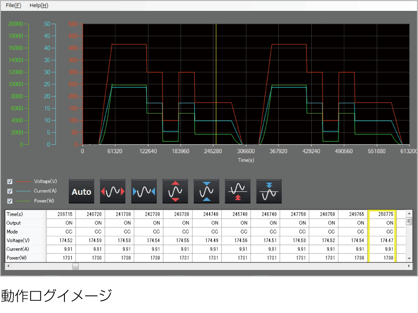The image size is (418, 313).
Task: Click the horizontal scrollbar right arrow below the table
Action: pyautogui.click(x=409, y=266)
